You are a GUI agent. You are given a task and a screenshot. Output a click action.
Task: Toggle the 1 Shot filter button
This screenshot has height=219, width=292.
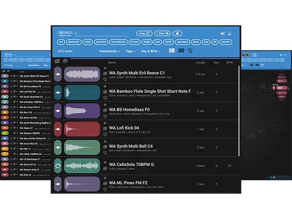point(163,33)
